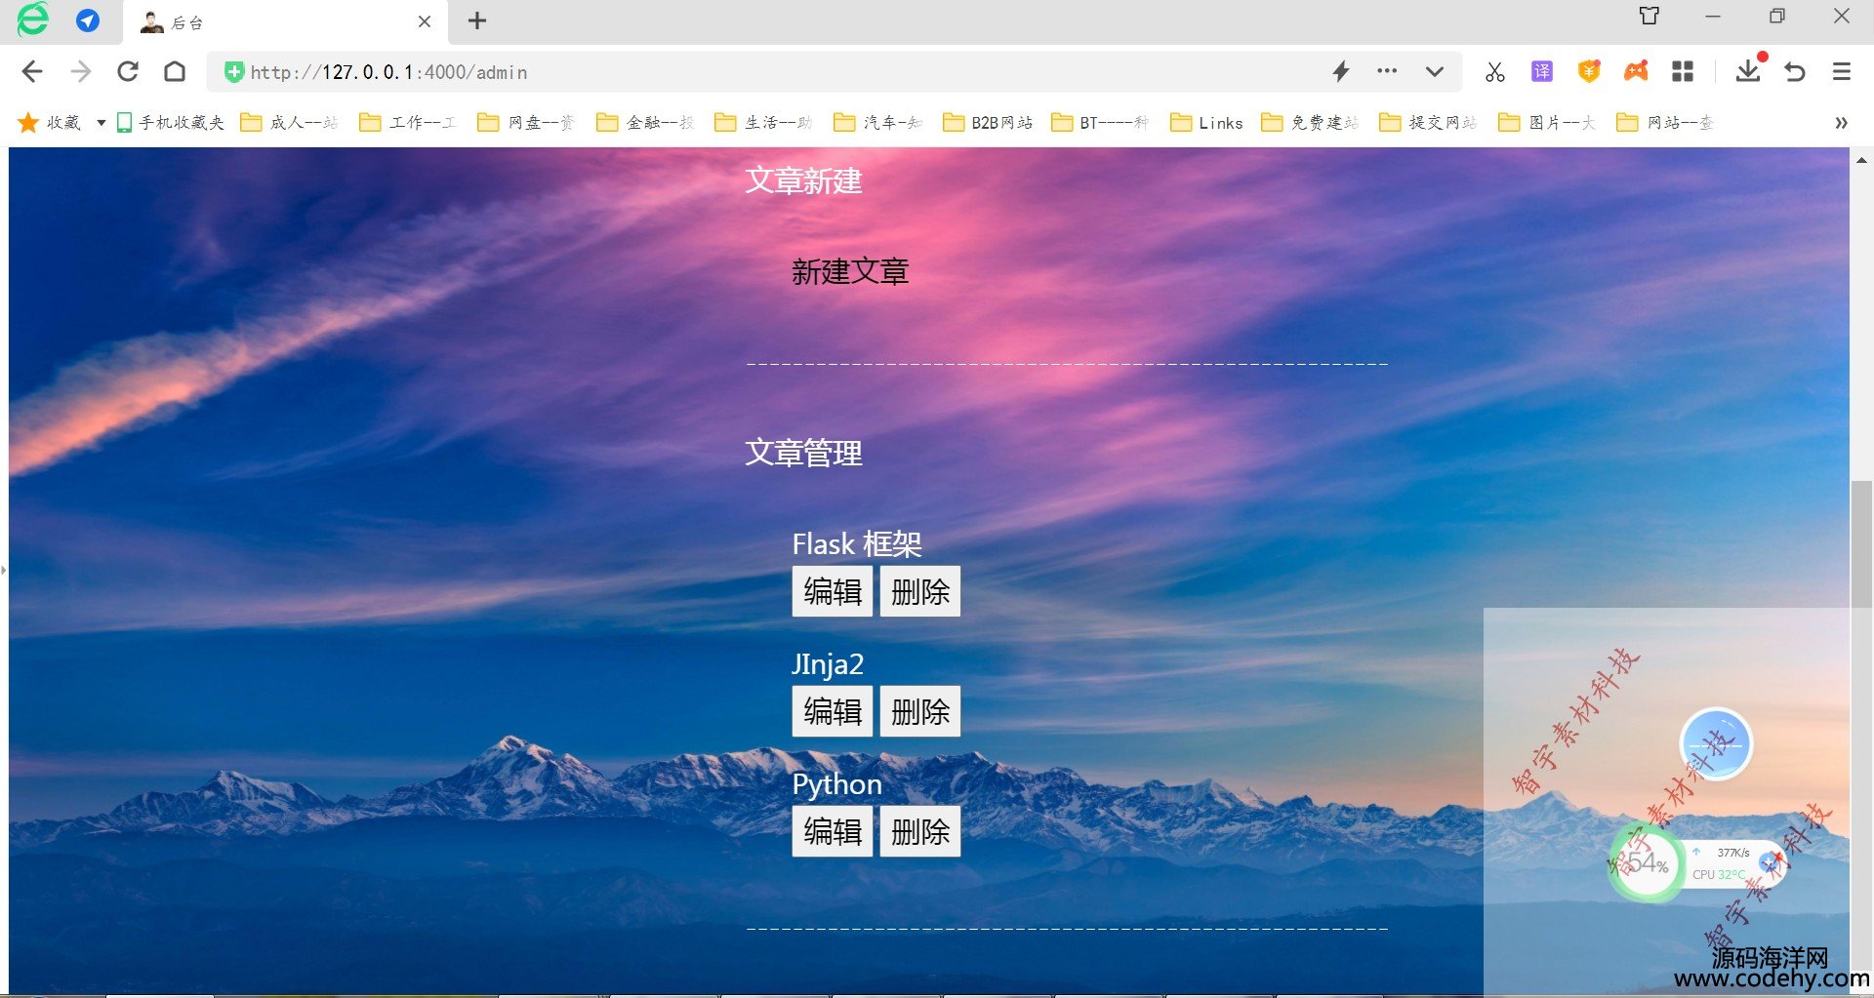
Task: Open the 网盘 bookmark folder
Action: coord(526,122)
